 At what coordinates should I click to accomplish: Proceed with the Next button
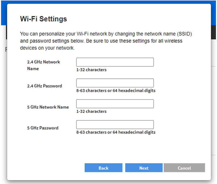144,168
